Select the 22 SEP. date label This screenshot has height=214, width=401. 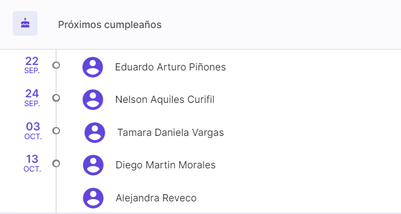coord(32,65)
